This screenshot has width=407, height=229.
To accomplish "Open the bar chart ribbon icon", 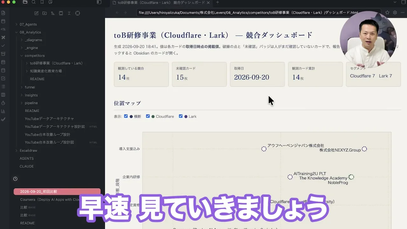I will (x=3, y=111).
